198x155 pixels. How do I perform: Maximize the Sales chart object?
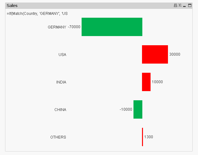190,5
